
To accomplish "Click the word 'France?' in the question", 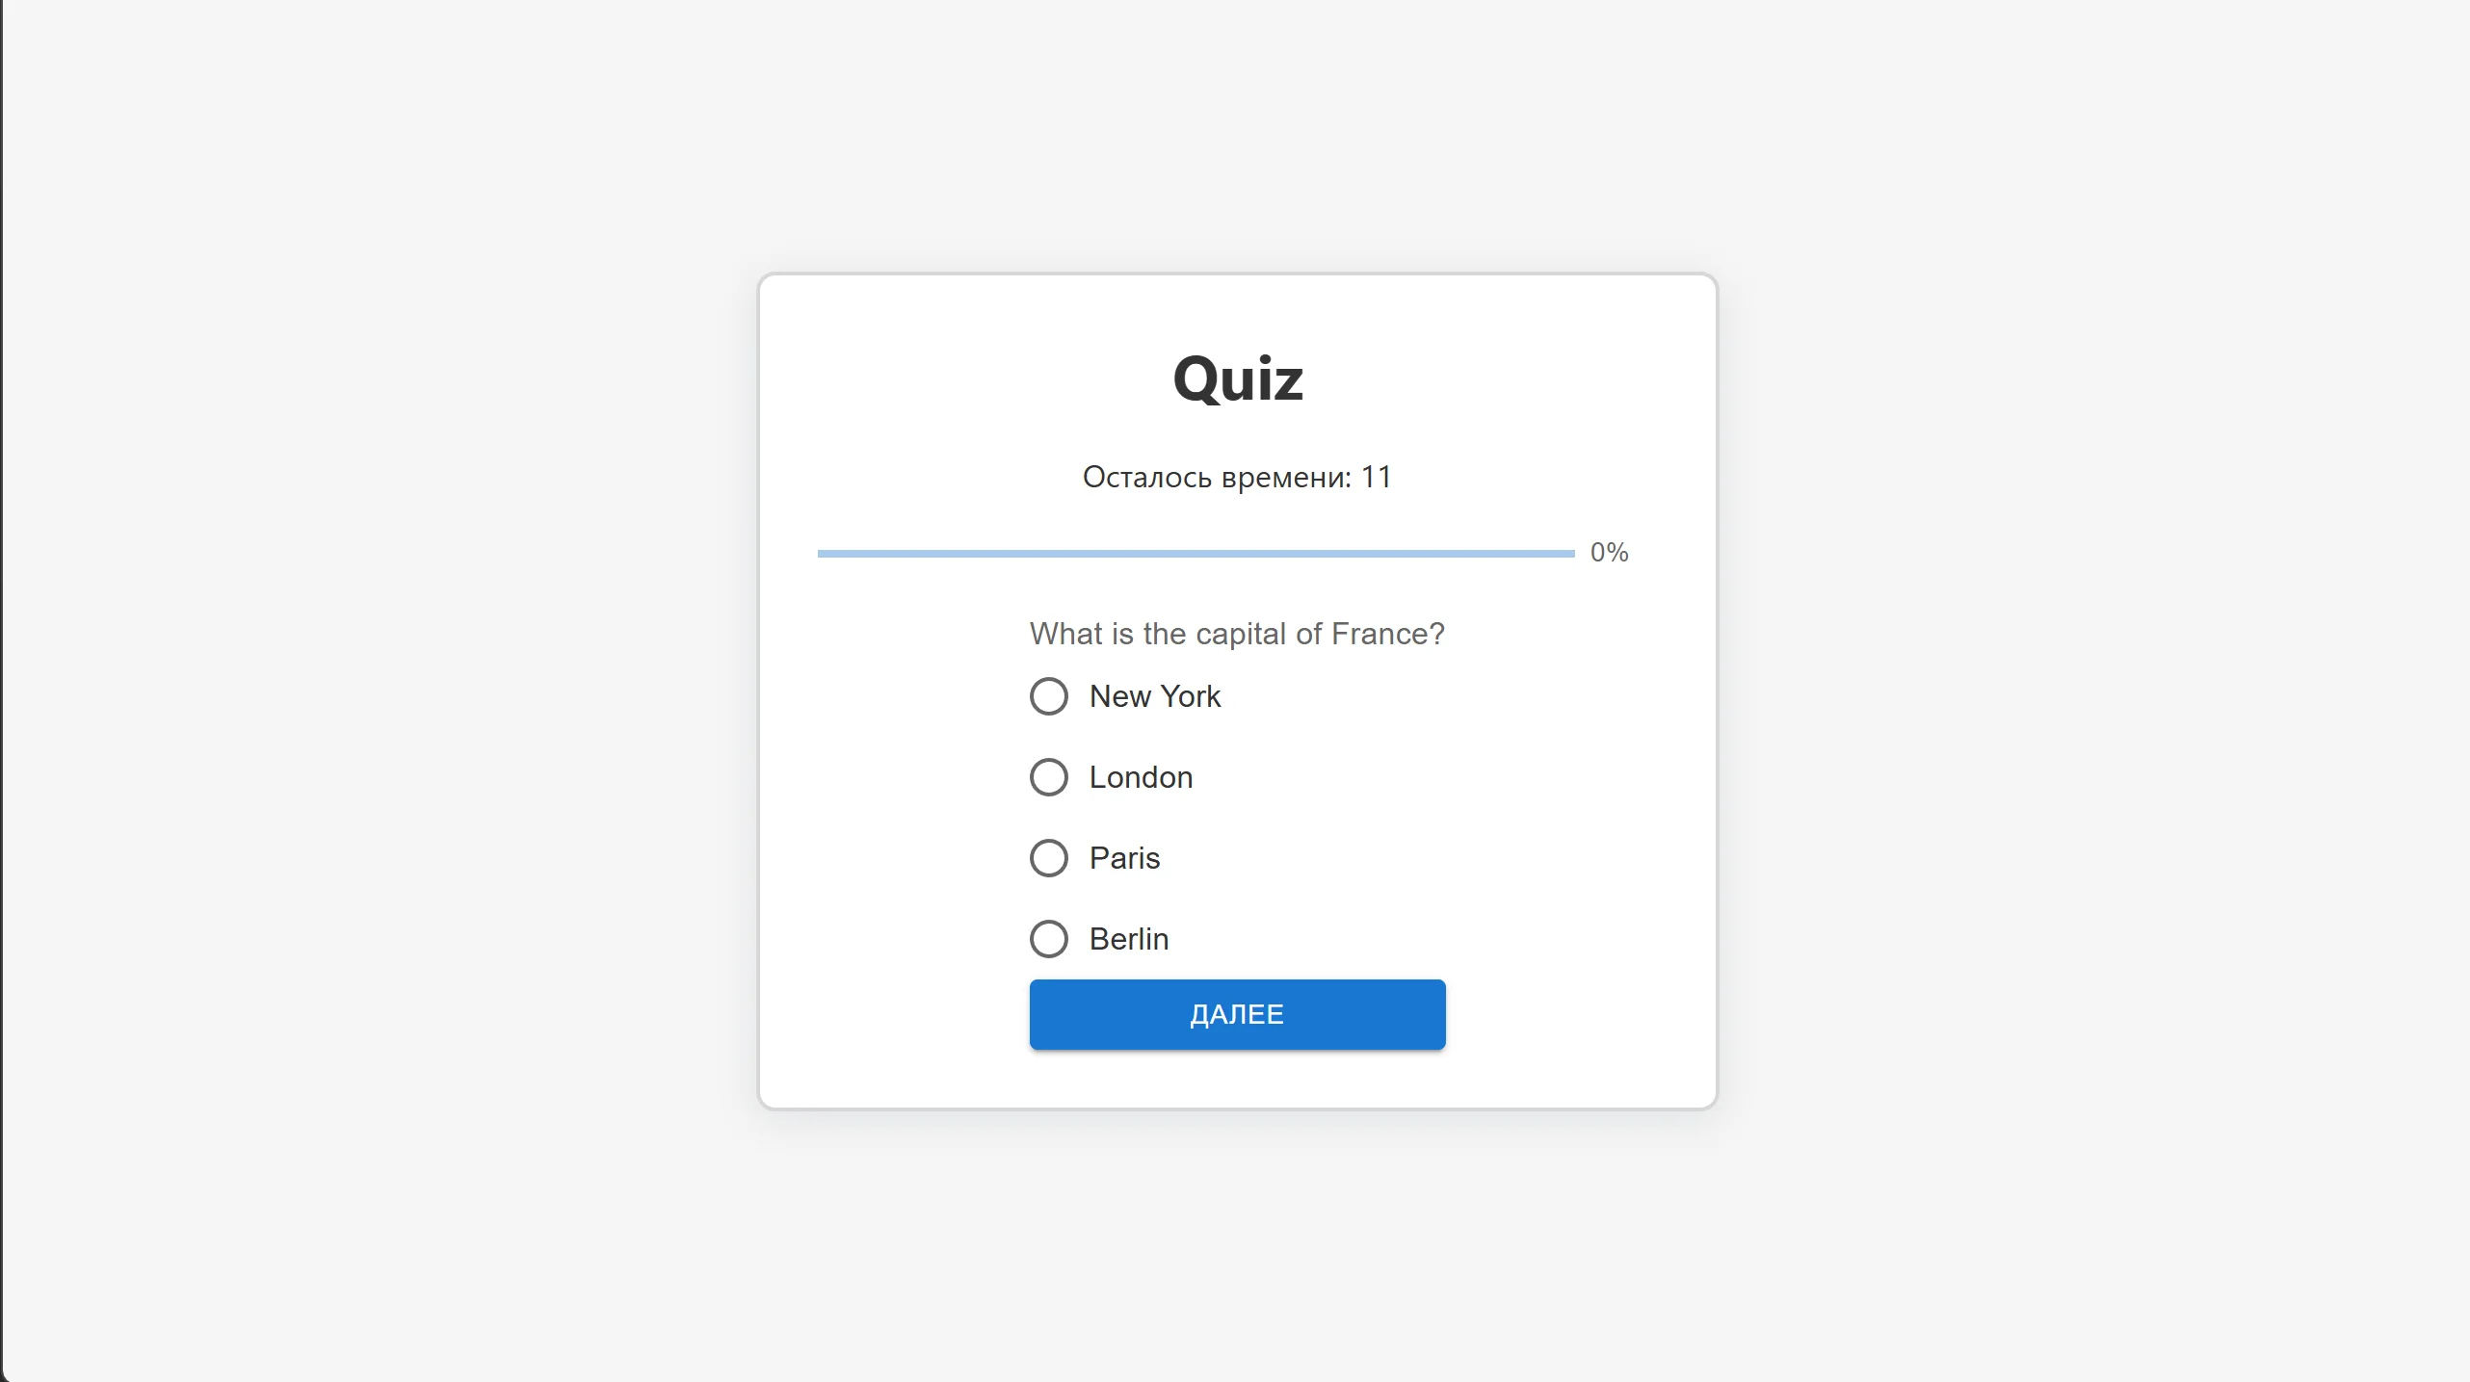I will (x=1387, y=634).
